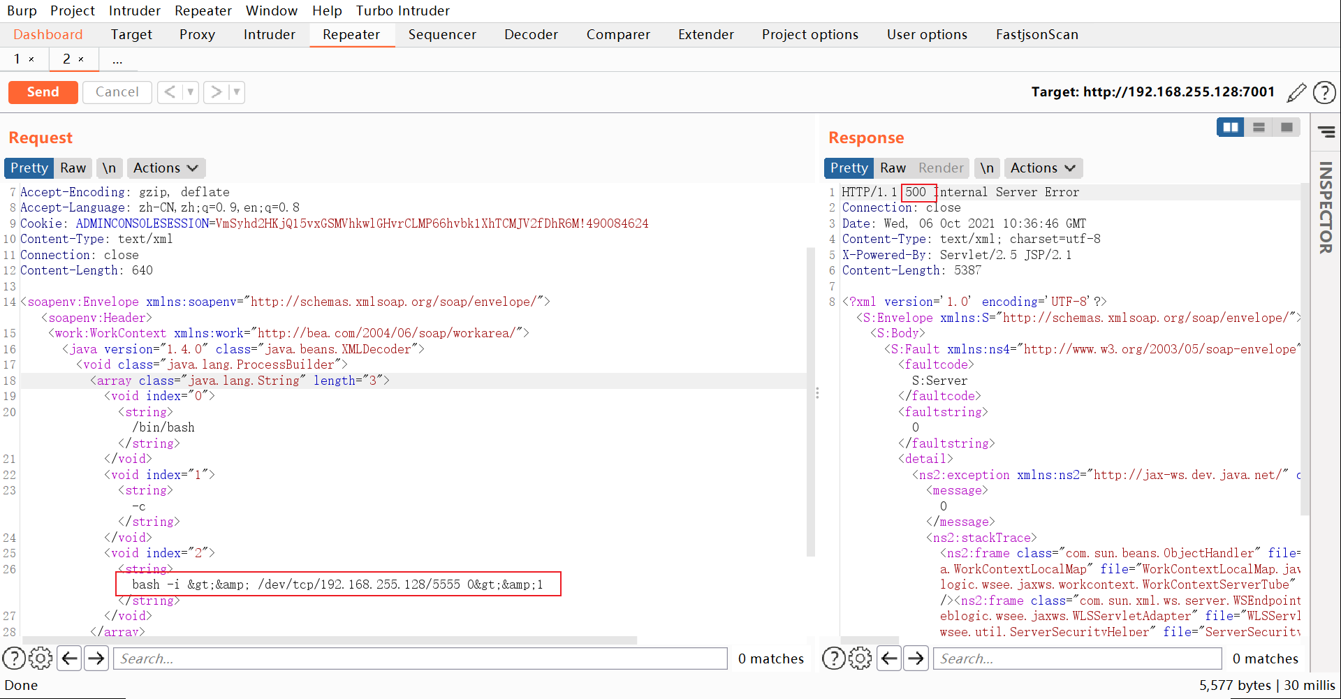Viewport: 1341px width, 699px height.
Task: Switch request view to Pretty
Action: pyautogui.click(x=29, y=168)
